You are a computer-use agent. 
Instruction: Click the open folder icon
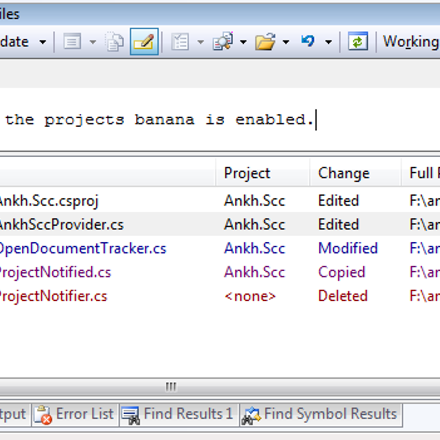[265, 42]
